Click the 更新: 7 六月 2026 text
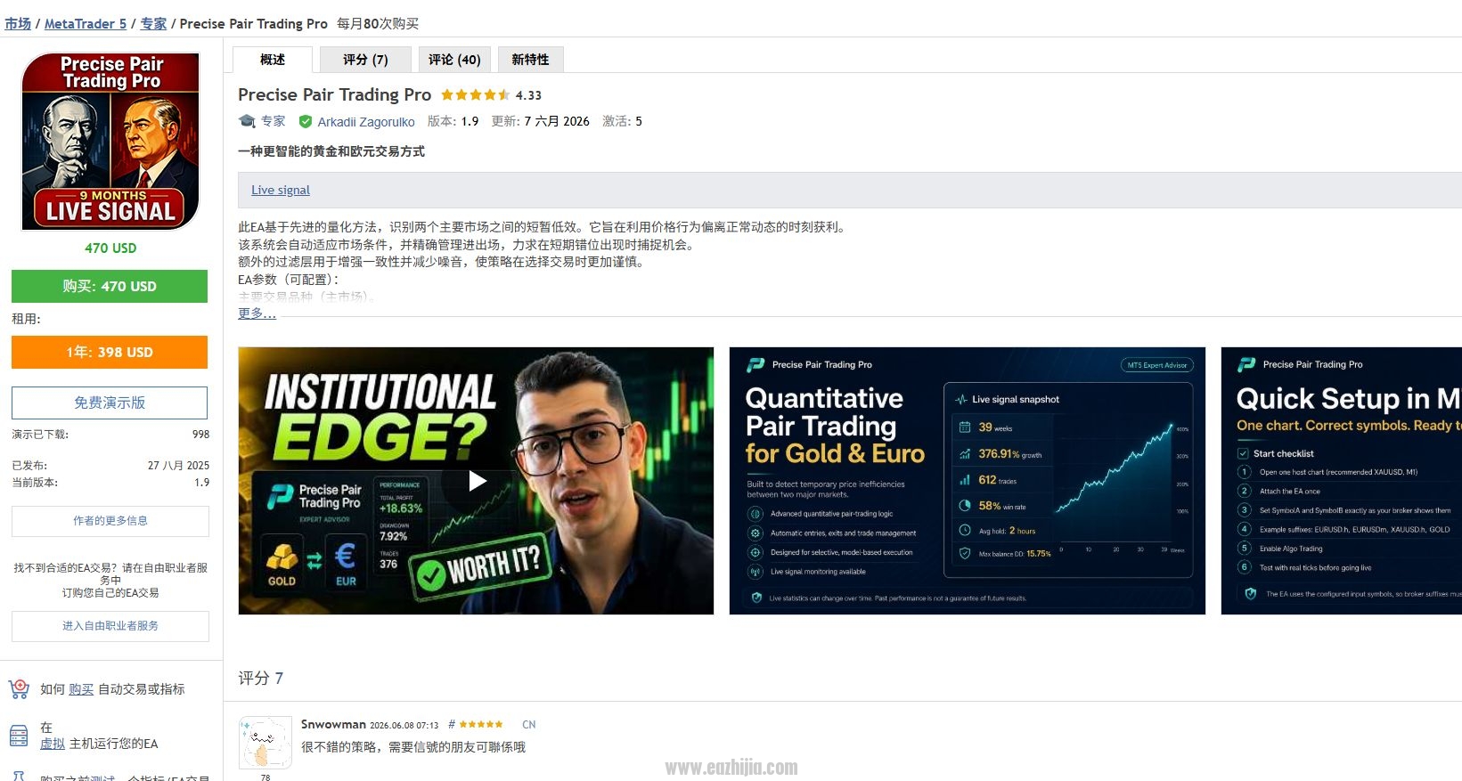This screenshot has width=1462, height=781. point(541,121)
